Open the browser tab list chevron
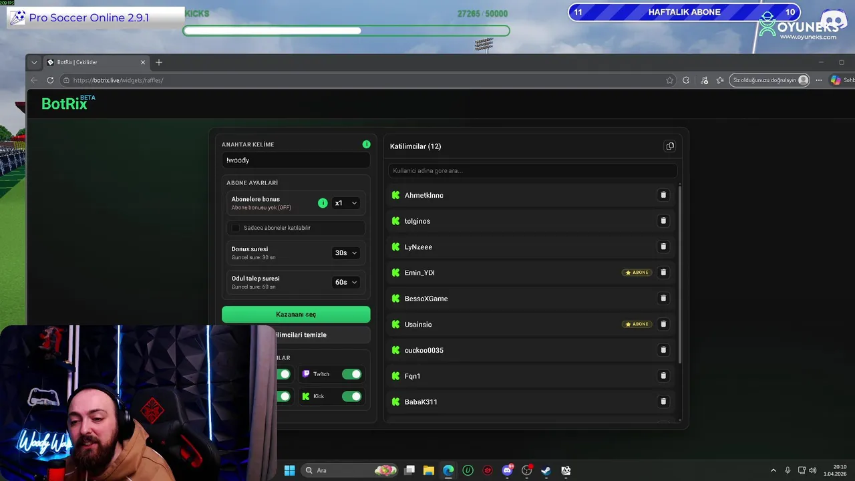Screen dimensions: 855x481 pyautogui.click(x=34, y=62)
